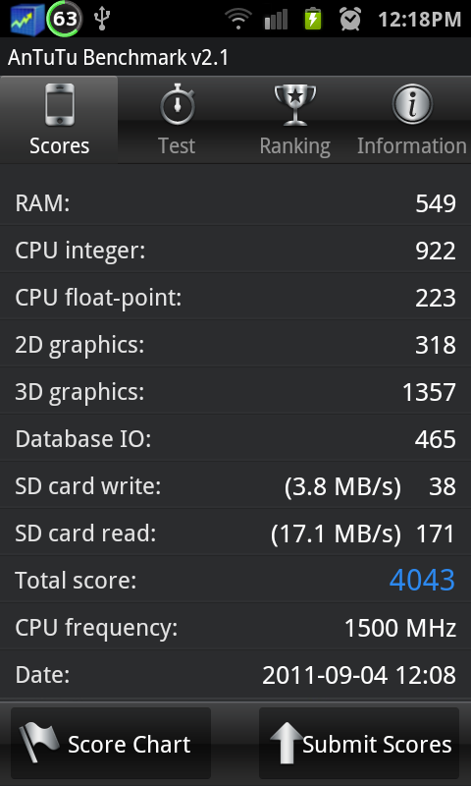Open the Information 'i' icon

pos(412,105)
